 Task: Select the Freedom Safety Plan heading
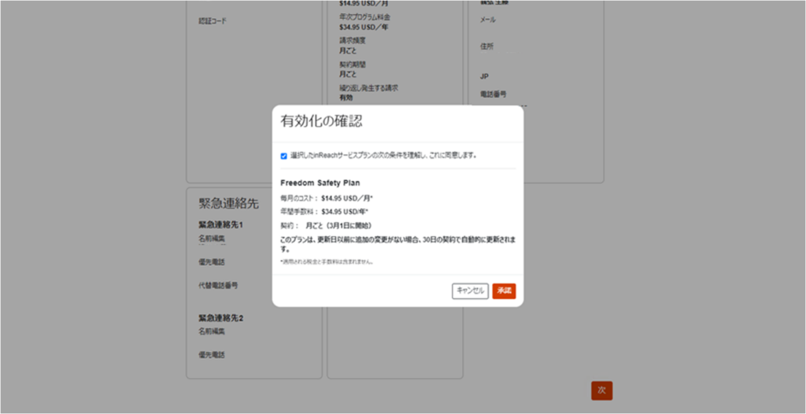(x=320, y=183)
